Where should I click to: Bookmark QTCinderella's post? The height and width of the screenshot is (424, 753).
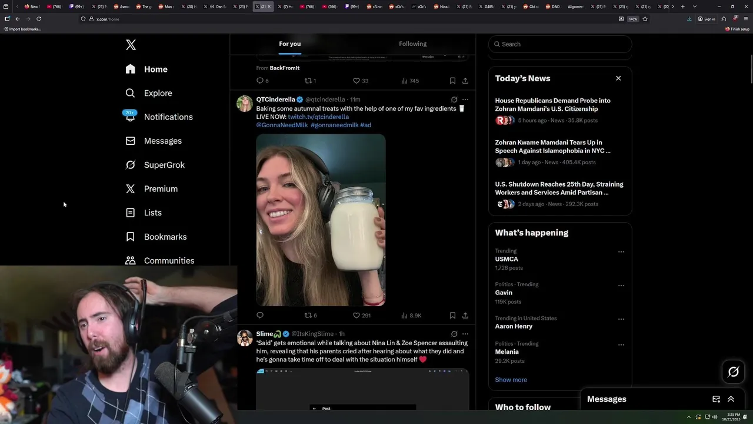tap(452, 316)
